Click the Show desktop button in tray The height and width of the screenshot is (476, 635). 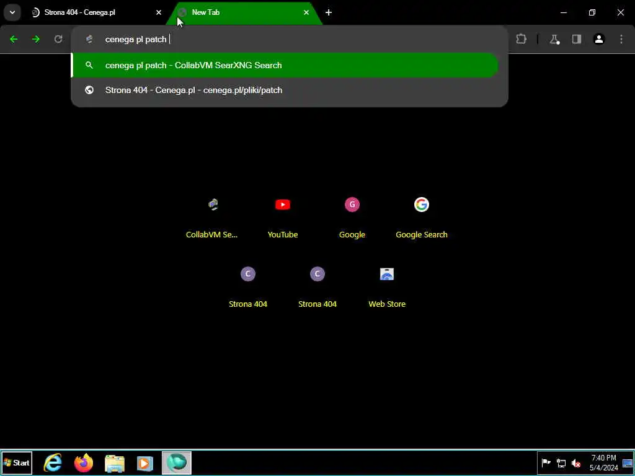coord(628,462)
